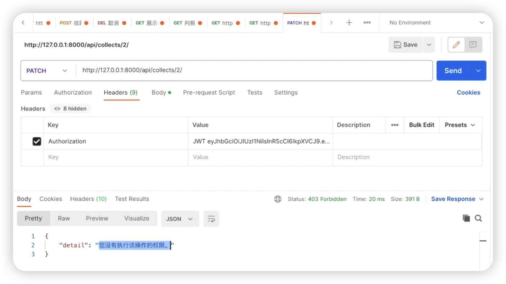Click the blue Send button

click(453, 71)
